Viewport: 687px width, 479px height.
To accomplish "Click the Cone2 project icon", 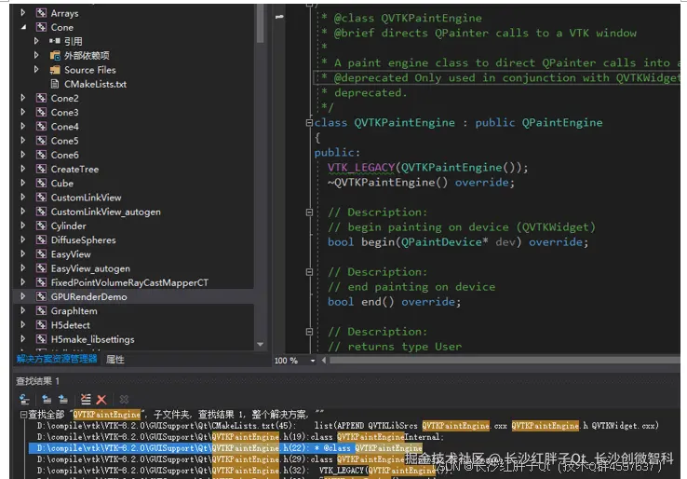I will (x=41, y=98).
